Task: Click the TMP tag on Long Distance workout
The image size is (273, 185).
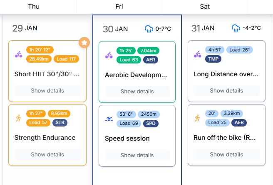Action: 213,59
